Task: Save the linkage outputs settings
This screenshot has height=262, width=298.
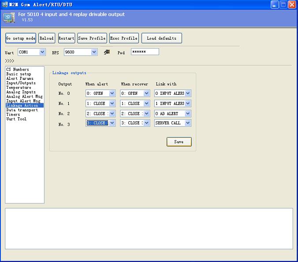Action: click(179, 142)
